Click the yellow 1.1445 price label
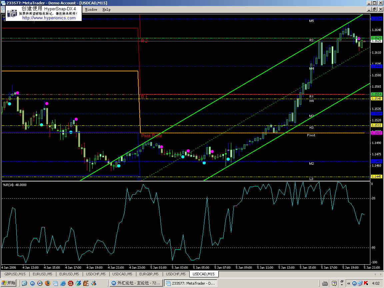The width and height of the screenshot is (384, 288). click(x=376, y=177)
